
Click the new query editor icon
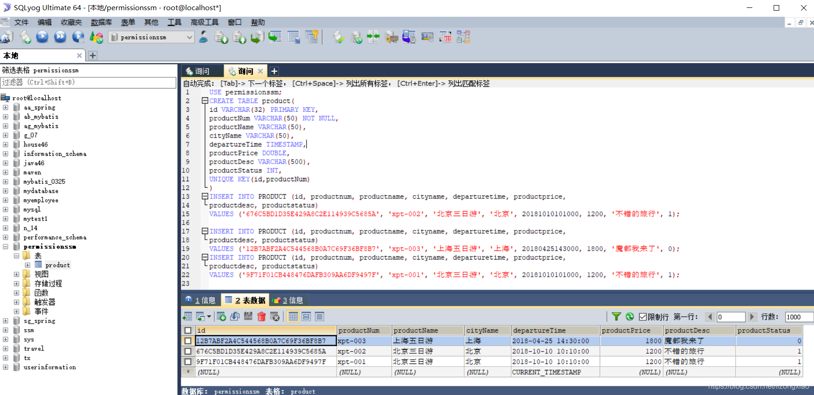click(x=25, y=37)
